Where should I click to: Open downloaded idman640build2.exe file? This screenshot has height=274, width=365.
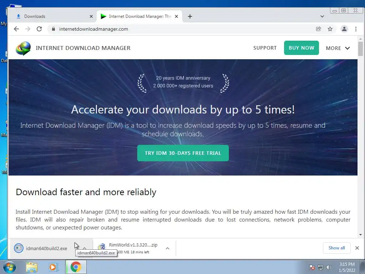pyautogui.click(x=46, y=248)
